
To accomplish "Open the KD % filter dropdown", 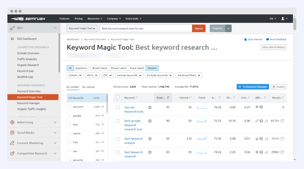I will [x=92, y=75].
